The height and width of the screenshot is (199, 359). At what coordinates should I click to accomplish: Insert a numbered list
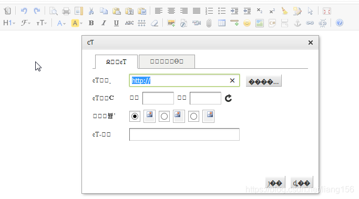(x=209, y=11)
